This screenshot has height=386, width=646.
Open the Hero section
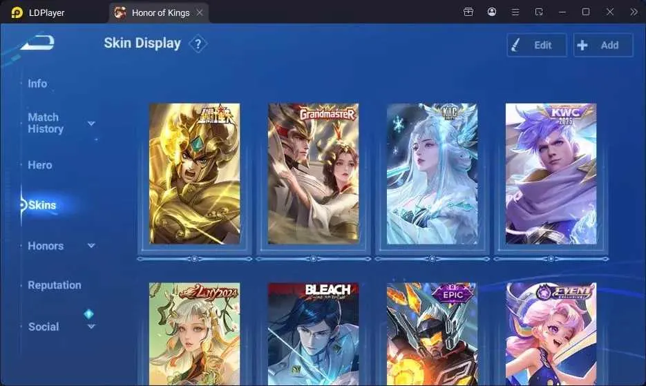pos(40,165)
